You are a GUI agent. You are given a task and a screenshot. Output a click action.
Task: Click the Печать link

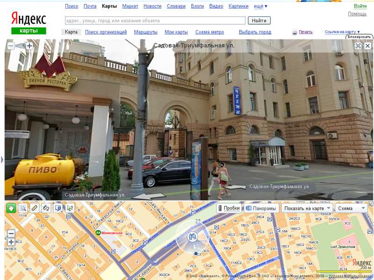point(306,32)
